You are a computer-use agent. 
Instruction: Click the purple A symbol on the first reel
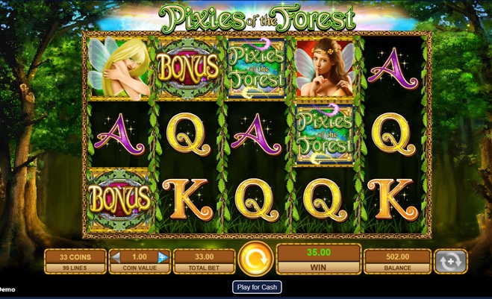(119, 134)
